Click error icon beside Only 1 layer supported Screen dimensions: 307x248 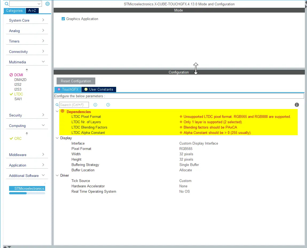click(x=181, y=122)
